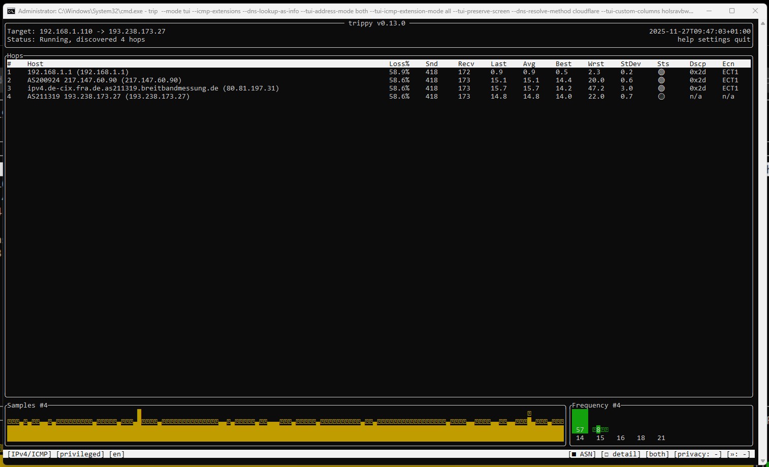This screenshot has height=467, width=769.
Task: Click the 'Target: 192.168.1.110 -> 193.238.173.27' line
Action: (86, 32)
